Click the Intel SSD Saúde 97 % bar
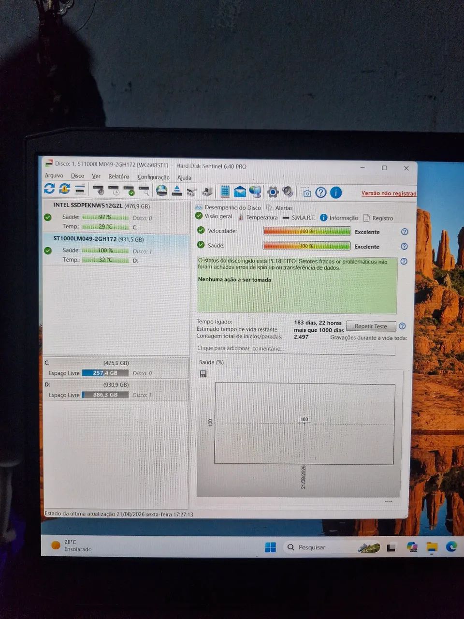464x619 pixels. click(x=105, y=217)
